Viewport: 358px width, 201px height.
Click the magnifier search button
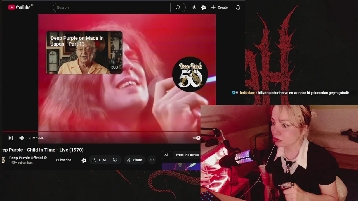(x=178, y=8)
